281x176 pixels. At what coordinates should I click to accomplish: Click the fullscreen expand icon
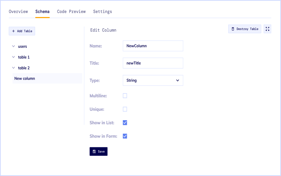(x=268, y=29)
